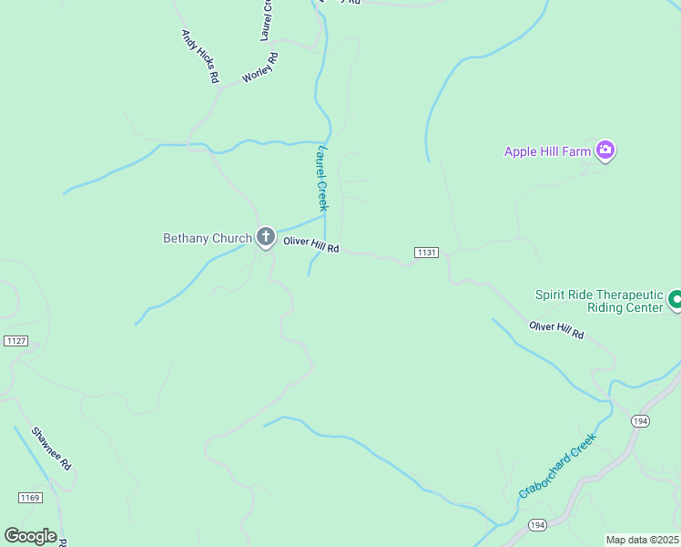Open the Apple Hill Farm camera pin
Viewport: 681px width, 547px height.
(x=605, y=150)
